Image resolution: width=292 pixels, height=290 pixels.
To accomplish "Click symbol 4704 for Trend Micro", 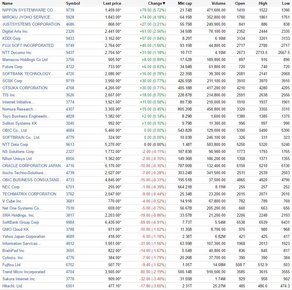I will tap(70, 272).
